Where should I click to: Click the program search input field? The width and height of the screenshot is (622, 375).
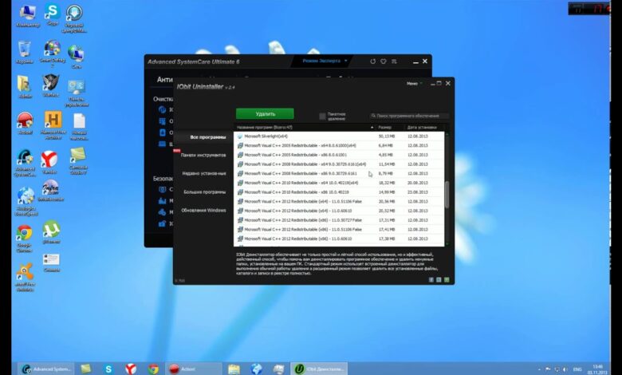(x=408, y=116)
